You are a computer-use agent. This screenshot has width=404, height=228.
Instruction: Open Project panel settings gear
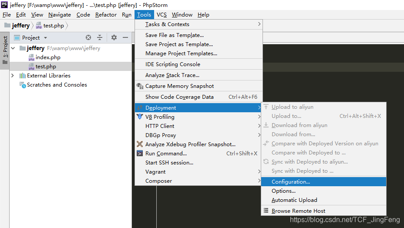(x=114, y=37)
